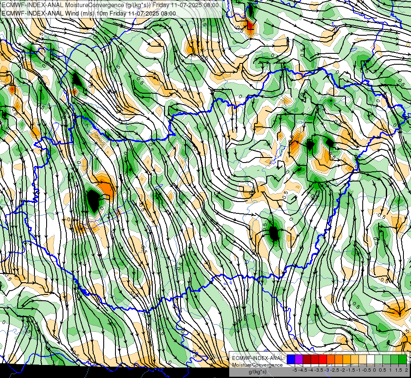The image size is (411, 378).
Task: Click the dark maroon legend swatch beside purple
Action: (x=307, y=359)
